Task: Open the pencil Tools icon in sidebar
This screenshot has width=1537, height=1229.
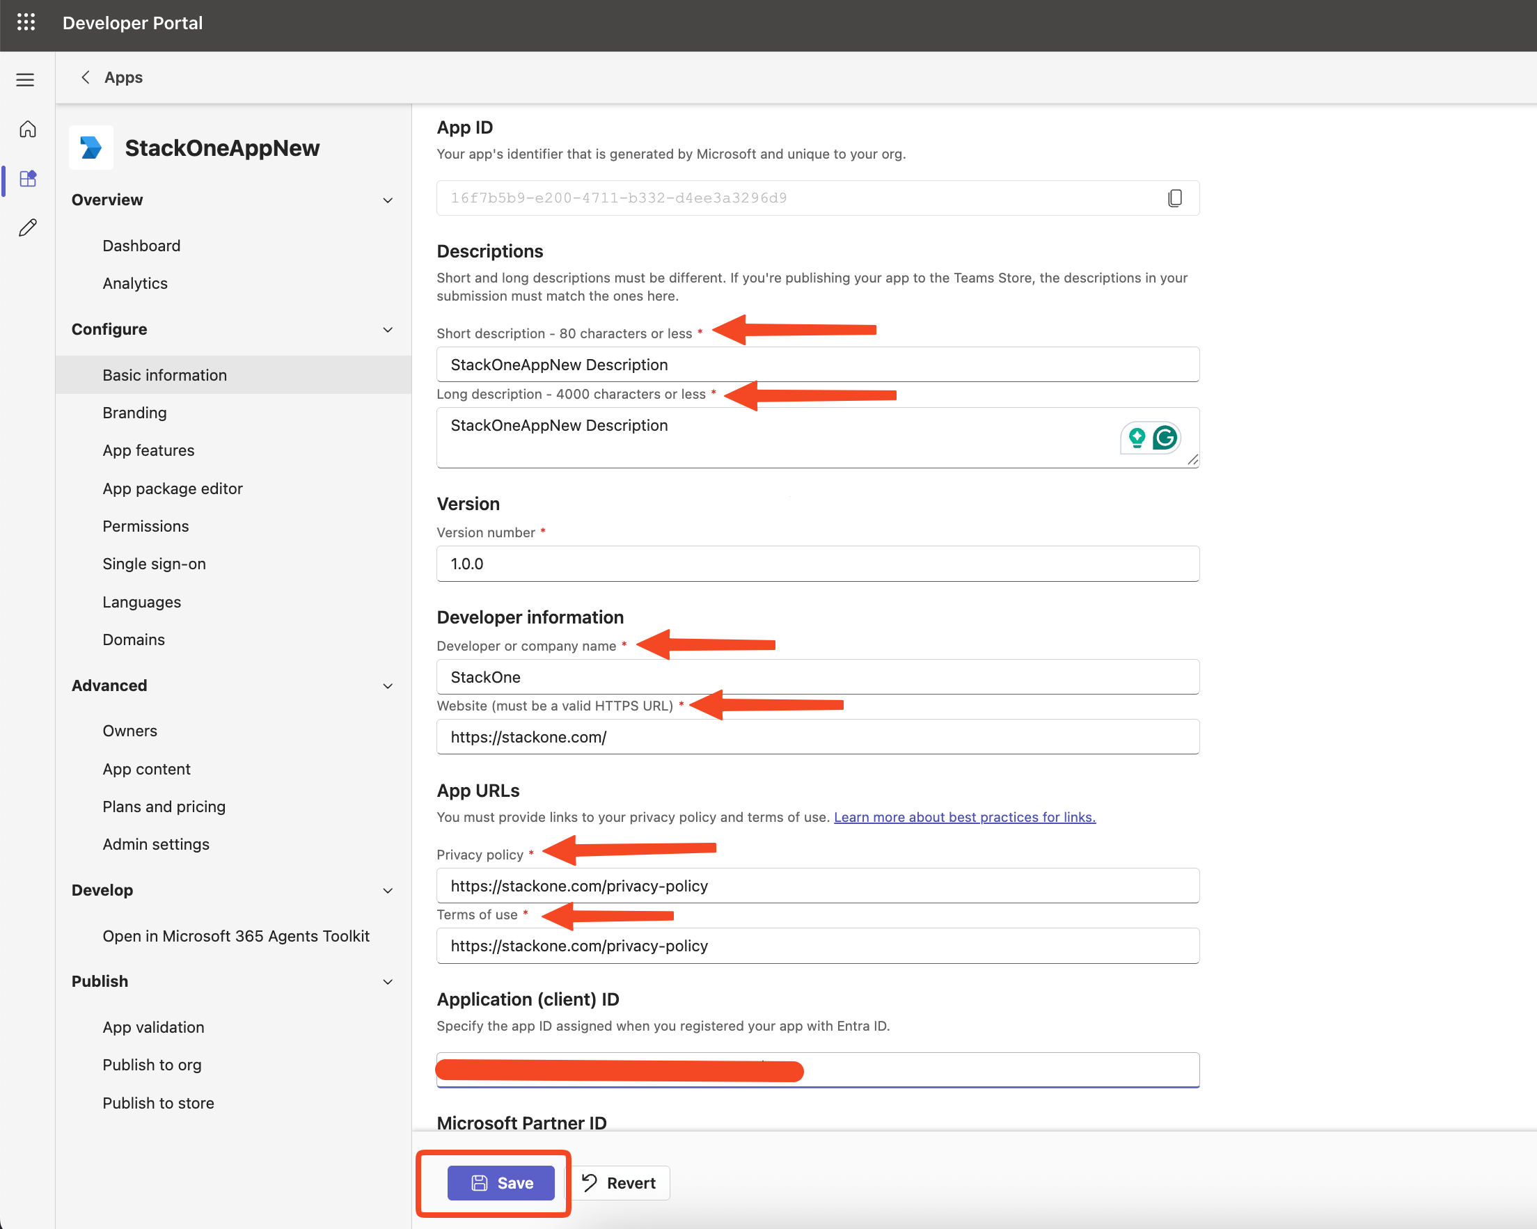Action: (28, 228)
